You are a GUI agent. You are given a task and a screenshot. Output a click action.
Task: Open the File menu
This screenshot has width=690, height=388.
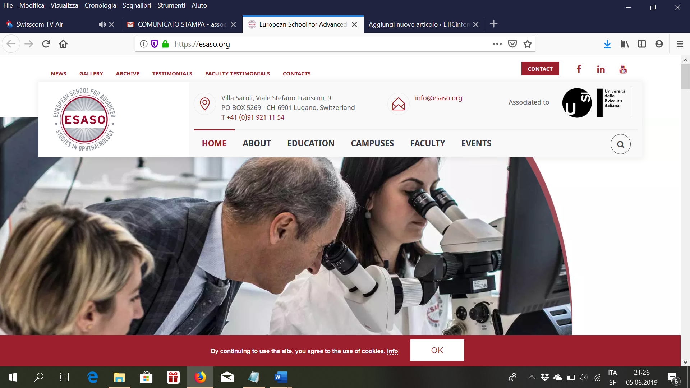8,5
